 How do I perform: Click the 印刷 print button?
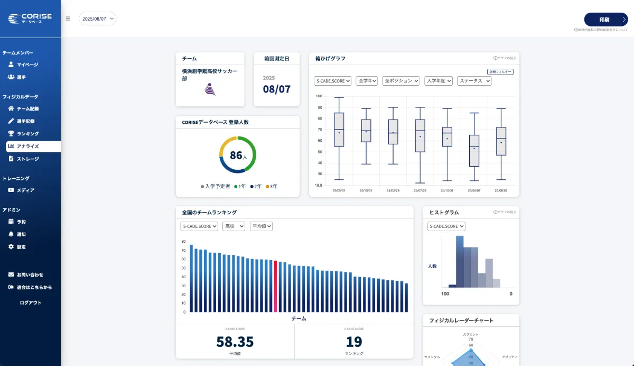coord(605,20)
